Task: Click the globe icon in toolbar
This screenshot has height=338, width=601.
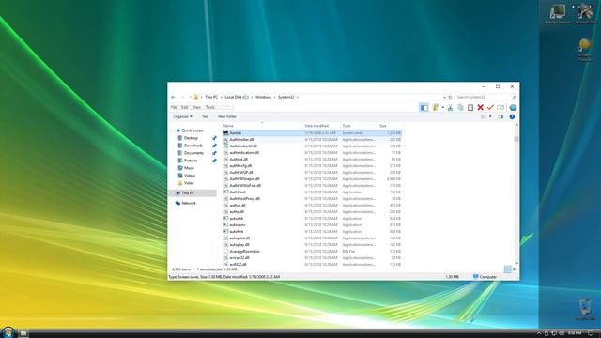Action: 513,108
